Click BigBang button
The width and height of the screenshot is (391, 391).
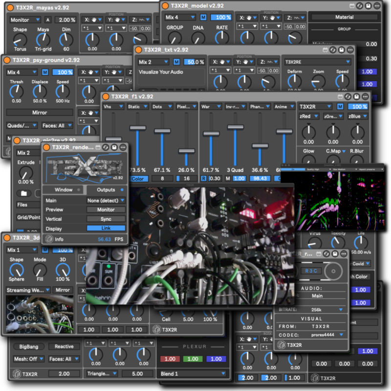click(29, 347)
